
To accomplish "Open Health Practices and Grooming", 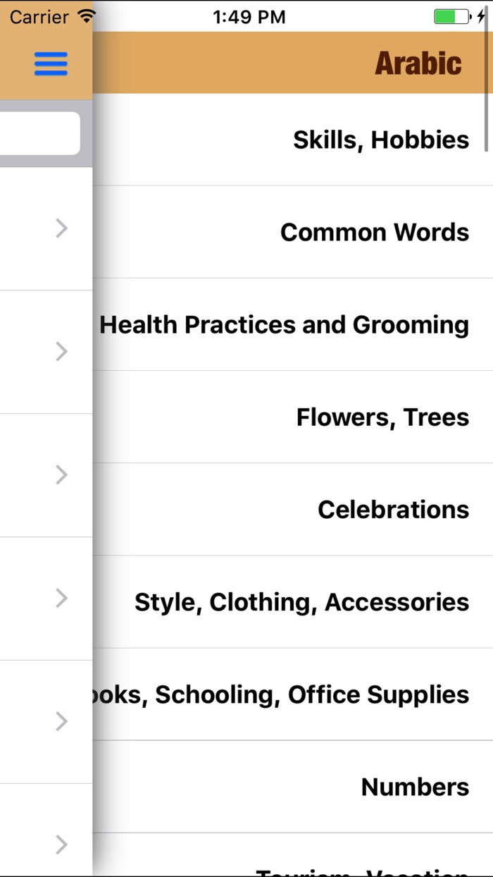I will click(x=284, y=324).
